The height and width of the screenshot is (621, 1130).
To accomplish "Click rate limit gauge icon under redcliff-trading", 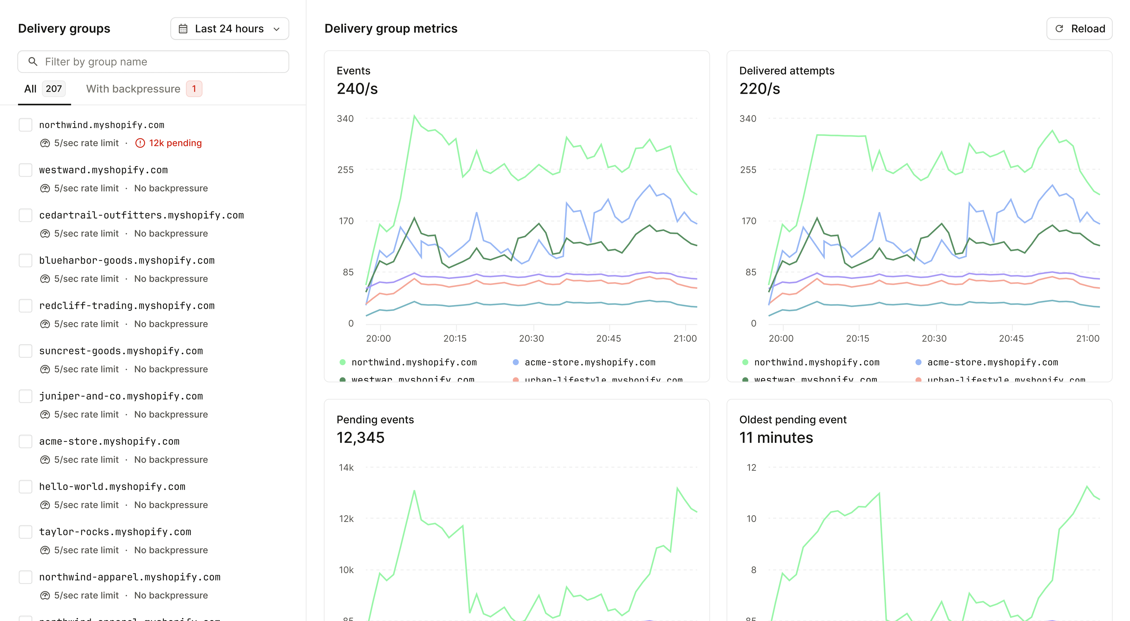I will tap(45, 324).
